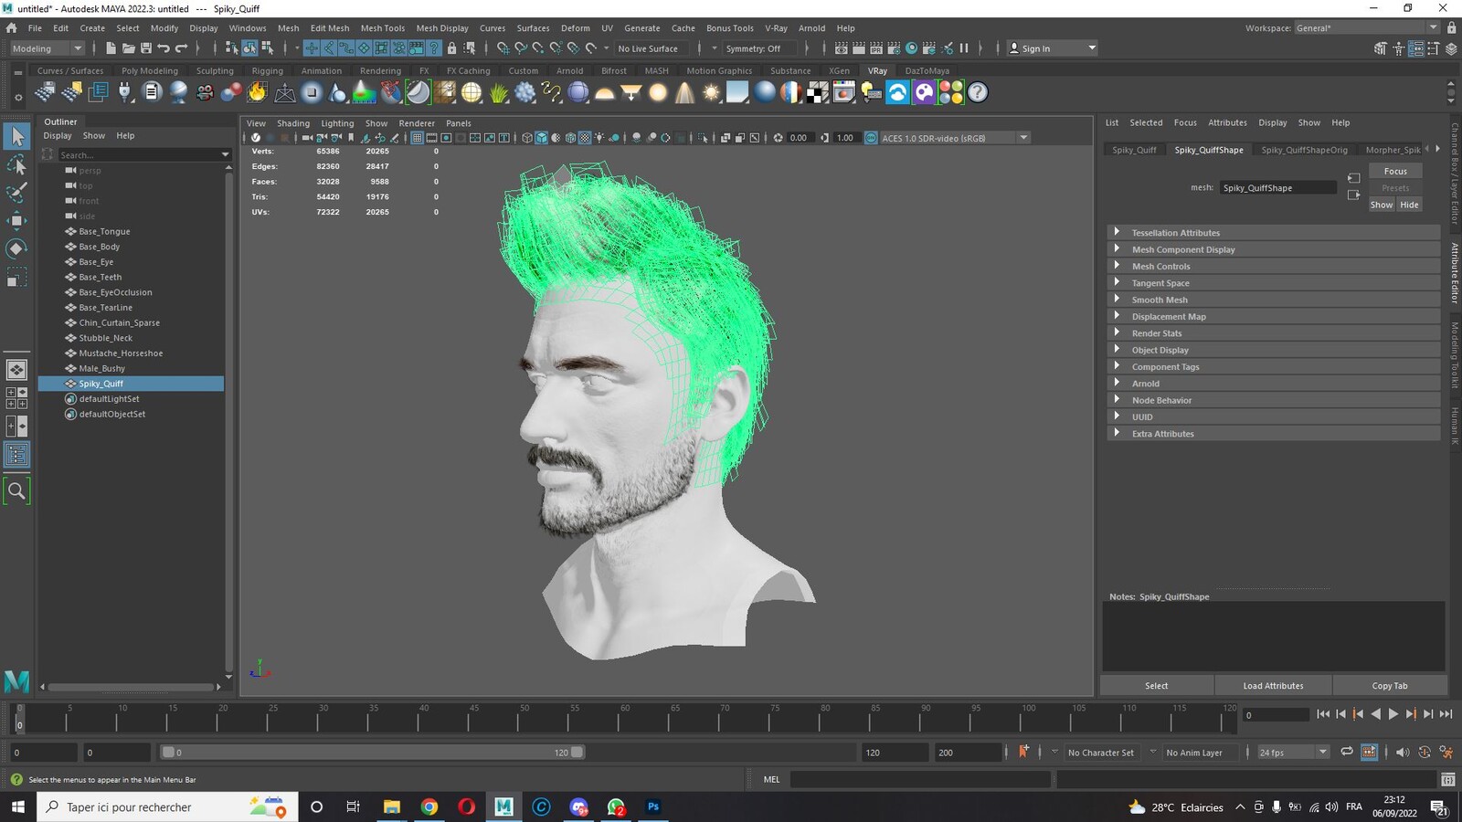Click the Focus button in Attribute Editor
1462x822 pixels.
click(1395, 172)
